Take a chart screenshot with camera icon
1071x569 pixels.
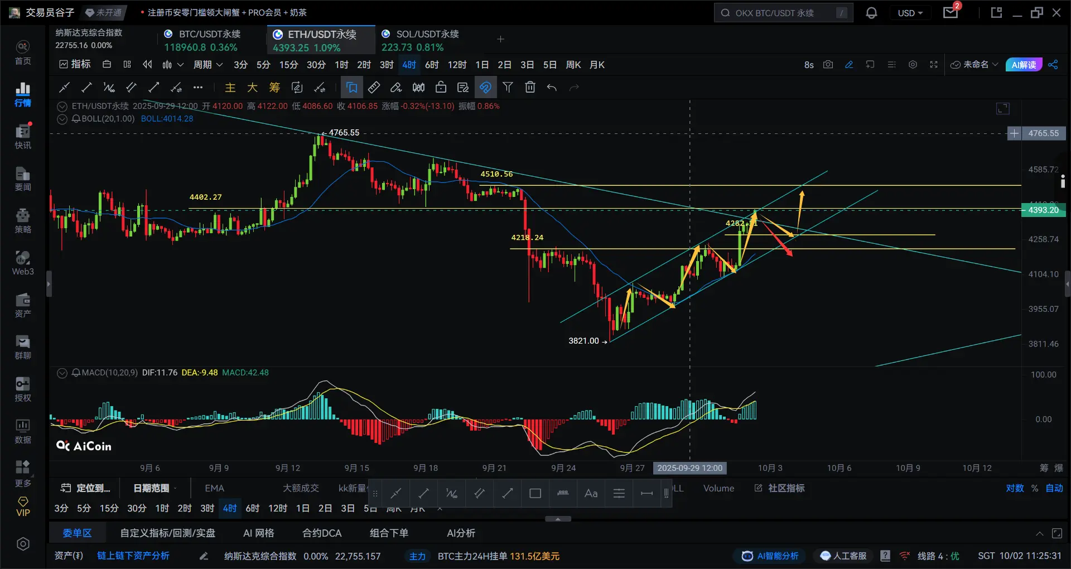coord(828,65)
